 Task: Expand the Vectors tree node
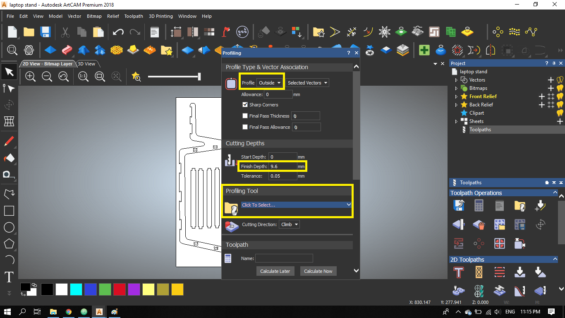(x=457, y=80)
